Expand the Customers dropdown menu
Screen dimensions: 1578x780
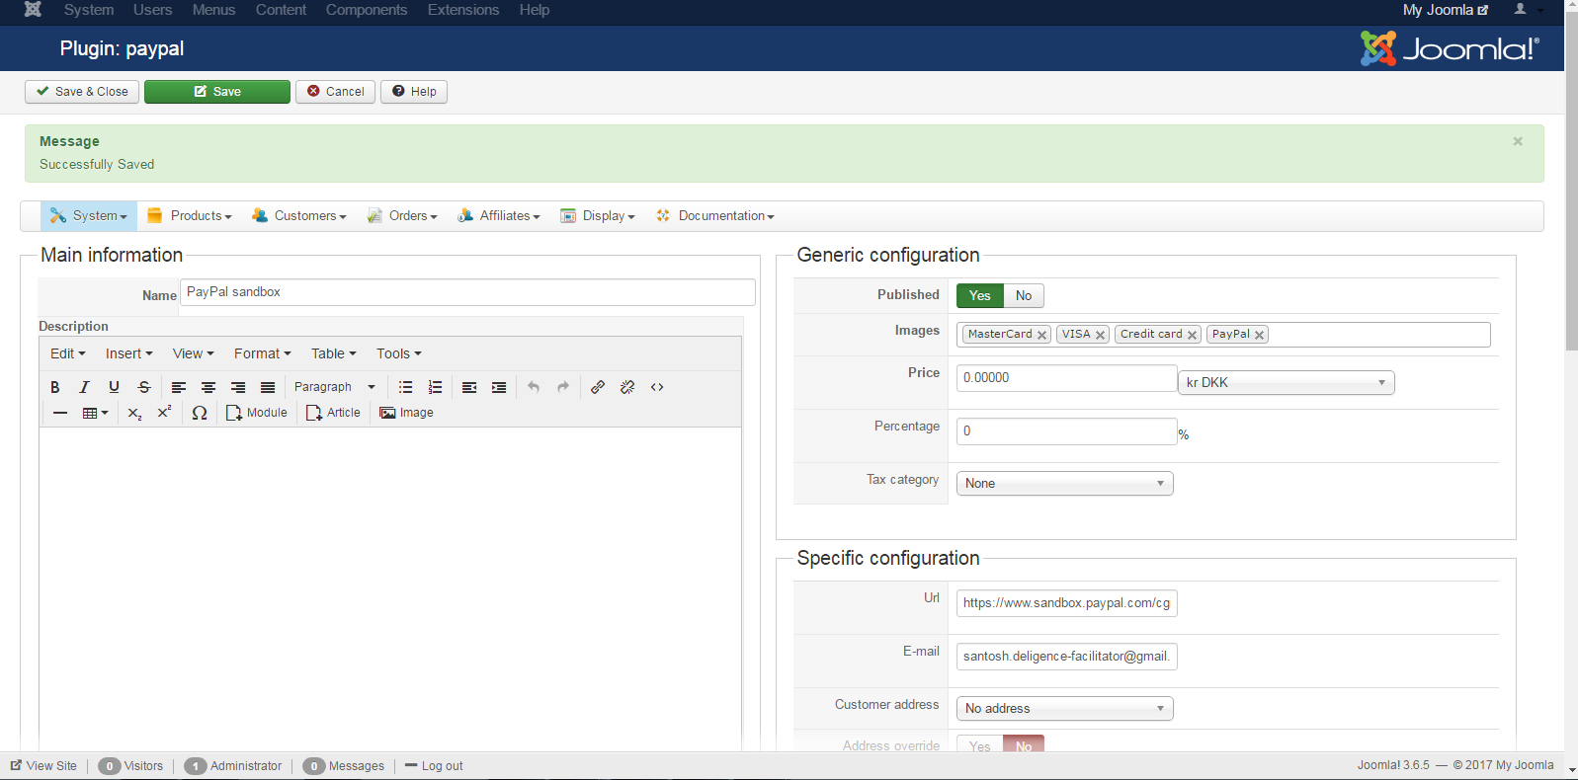click(299, 216)
